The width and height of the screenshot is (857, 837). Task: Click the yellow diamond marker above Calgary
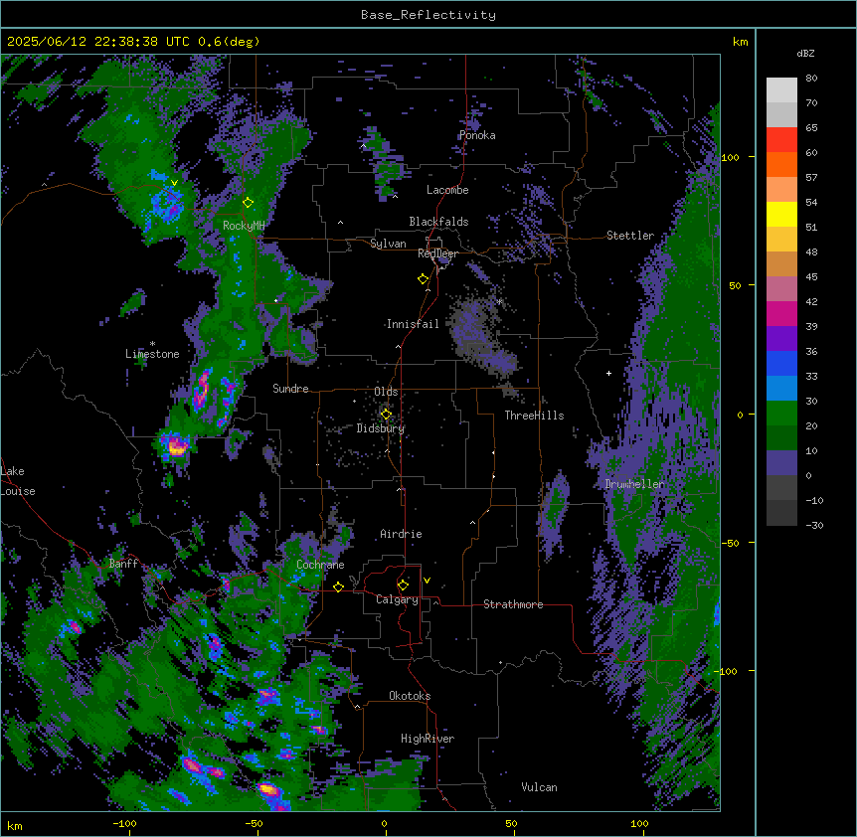pyautogui.click(x=403, y=586)
